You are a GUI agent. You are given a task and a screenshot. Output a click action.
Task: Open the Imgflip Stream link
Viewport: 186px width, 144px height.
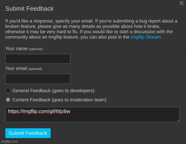tap(146, 37)
